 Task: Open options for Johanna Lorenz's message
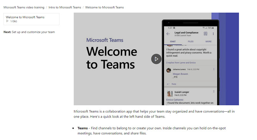214,69
